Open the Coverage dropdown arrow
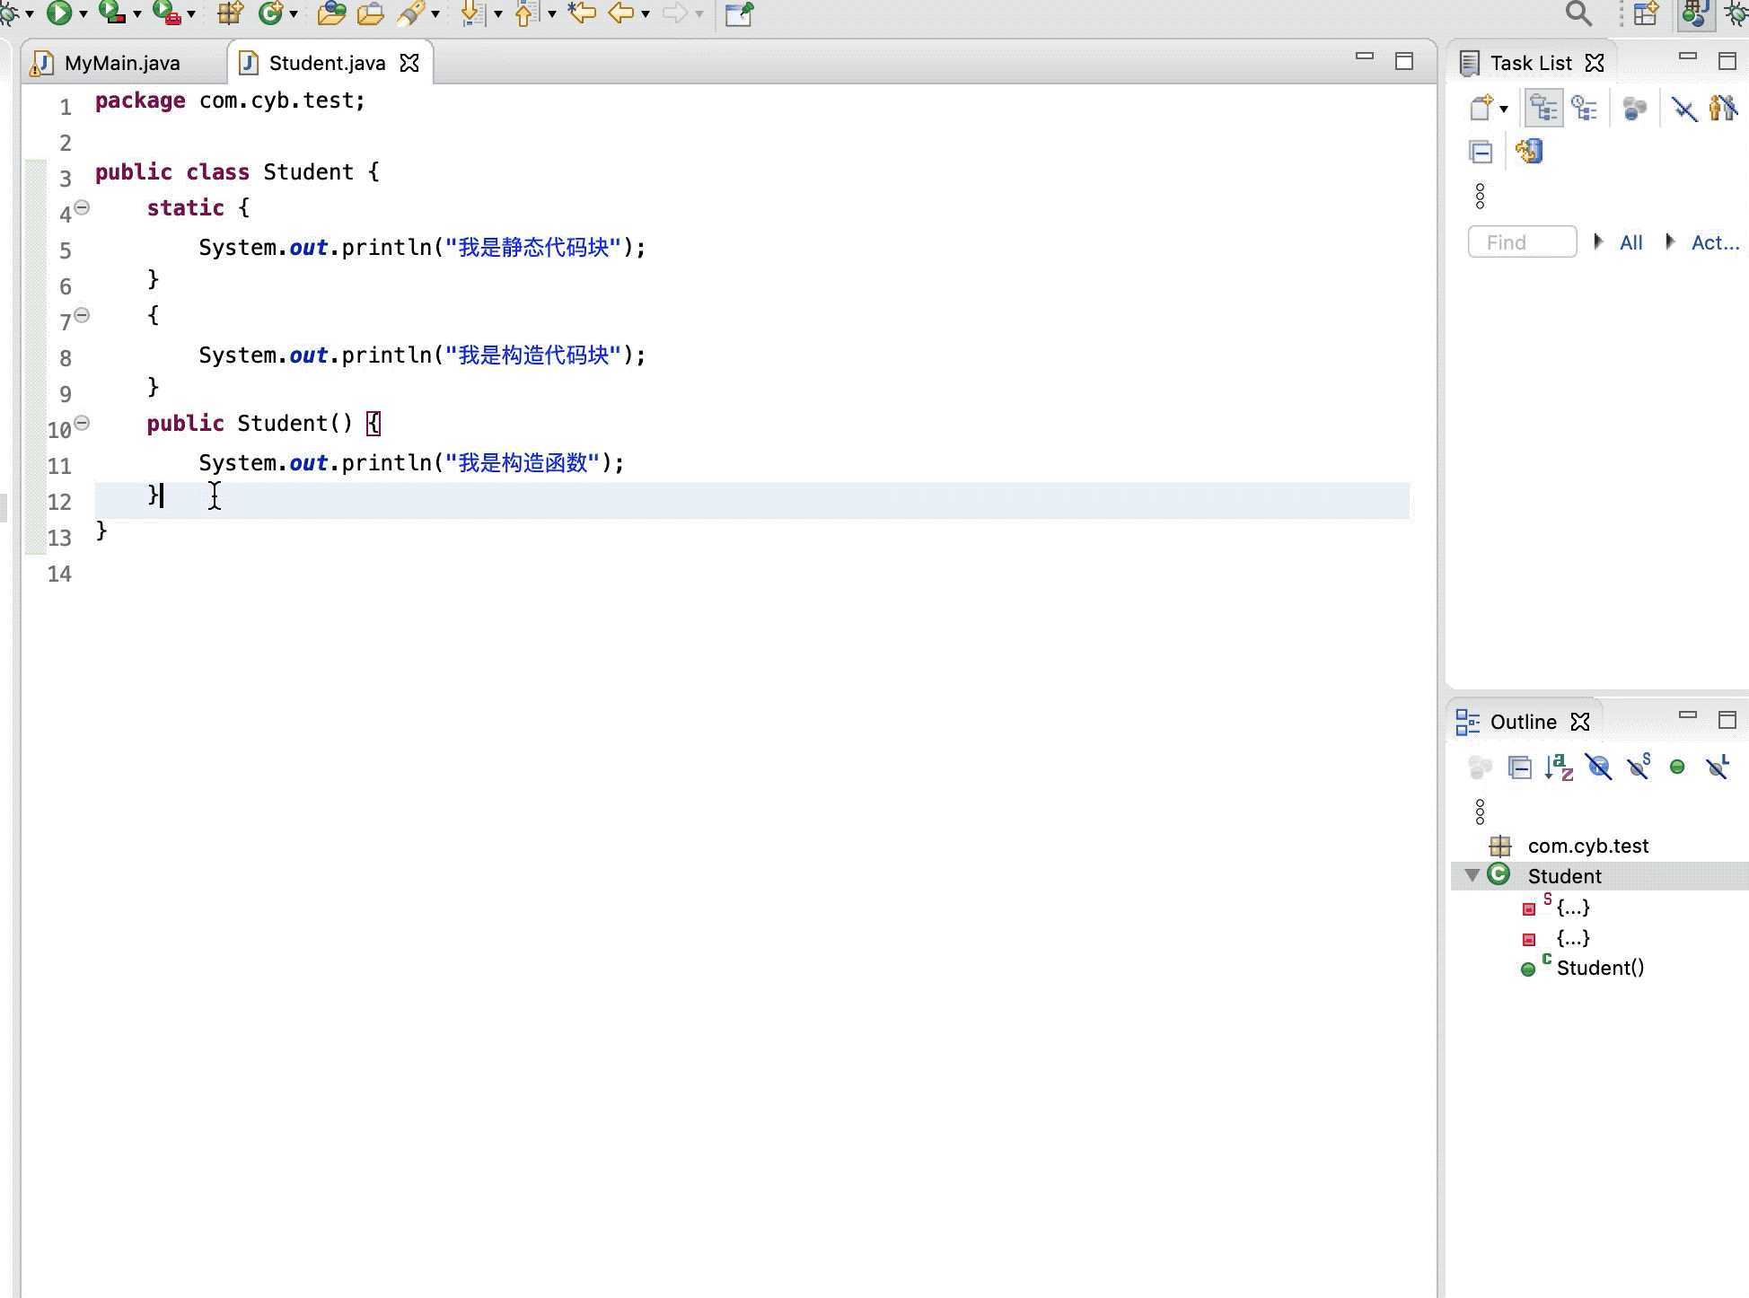 click(x=137, y=14)
